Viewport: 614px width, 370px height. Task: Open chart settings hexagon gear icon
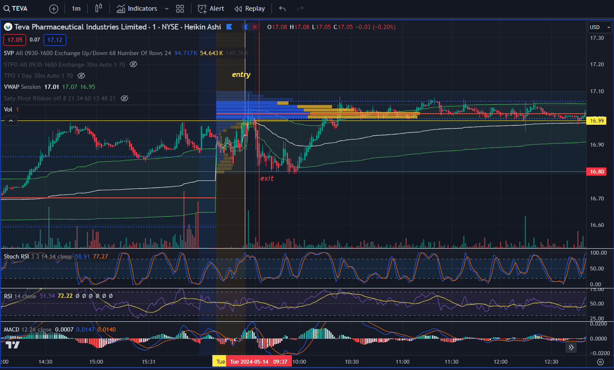pos(600,362)
